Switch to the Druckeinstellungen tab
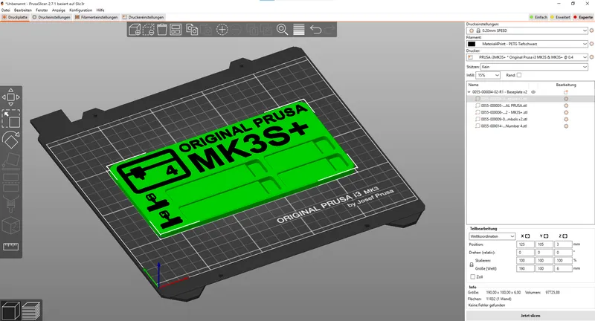 (51, 17)
